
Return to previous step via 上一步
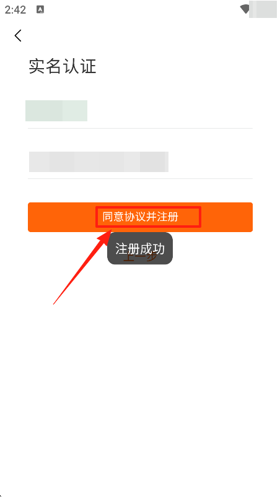click(x=140, y=257)
